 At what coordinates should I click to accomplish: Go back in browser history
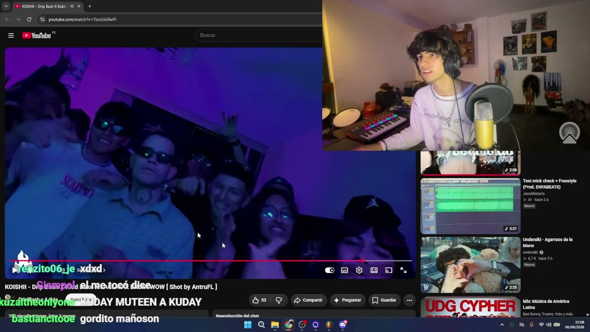pyautogui.click(x=7, y=19)
